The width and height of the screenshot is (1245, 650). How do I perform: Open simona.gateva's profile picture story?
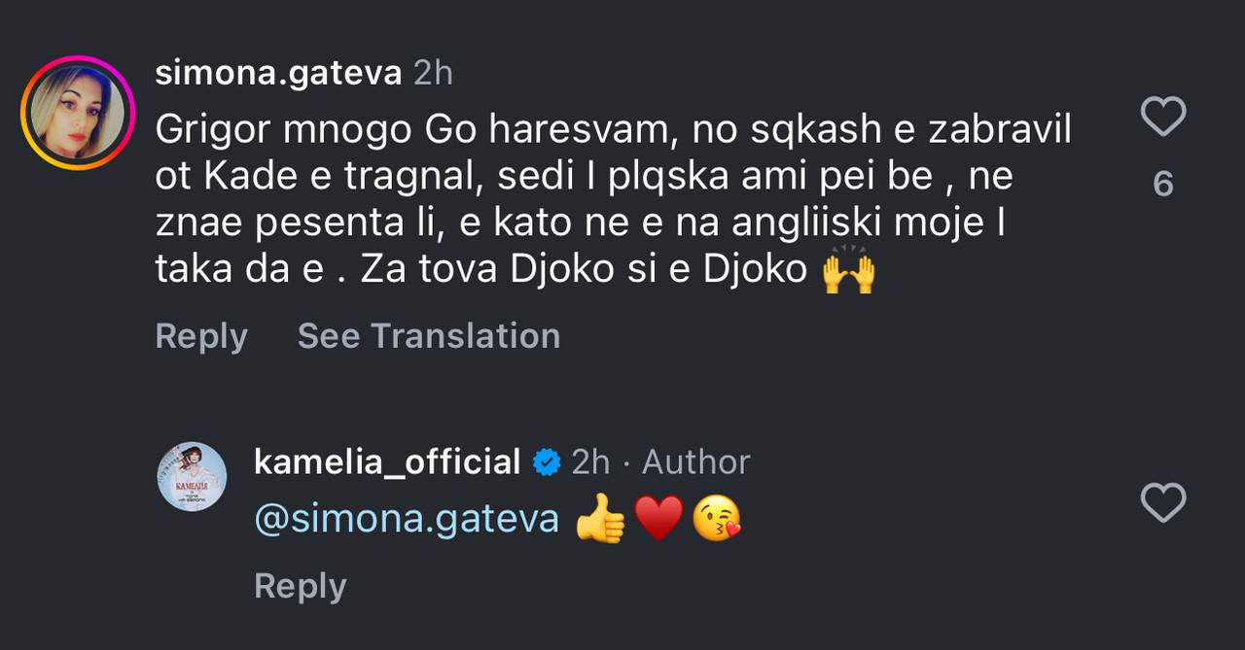coord(77,114)
